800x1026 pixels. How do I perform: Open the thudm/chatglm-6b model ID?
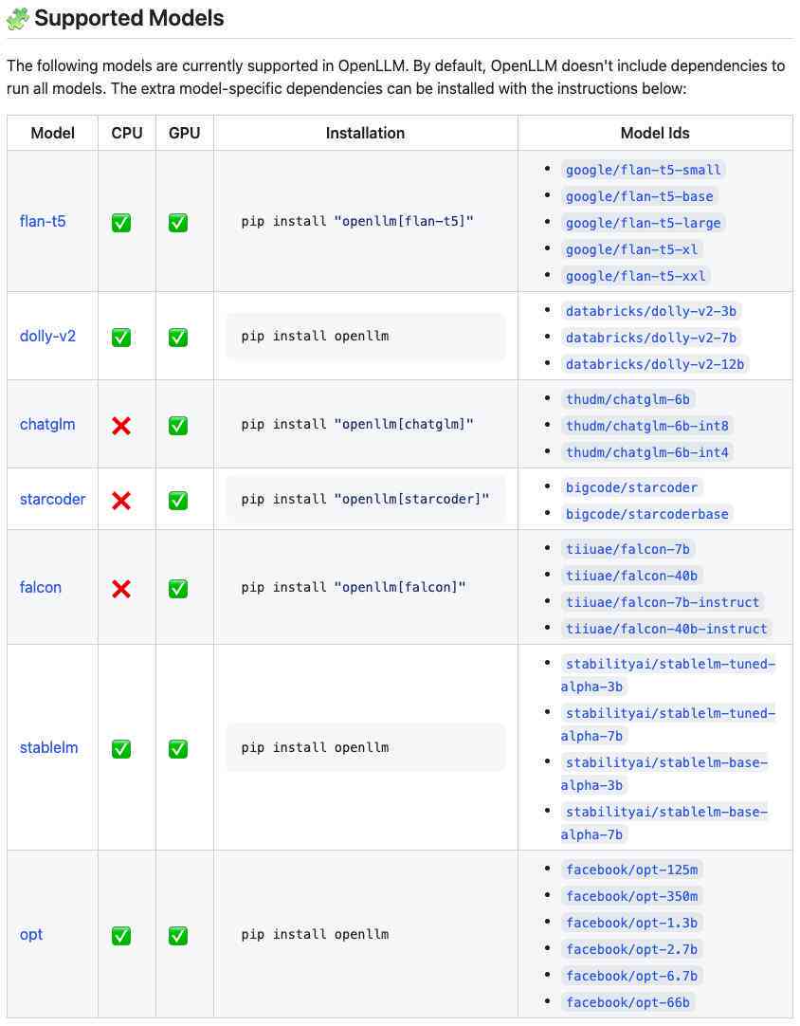click(627, 399)
